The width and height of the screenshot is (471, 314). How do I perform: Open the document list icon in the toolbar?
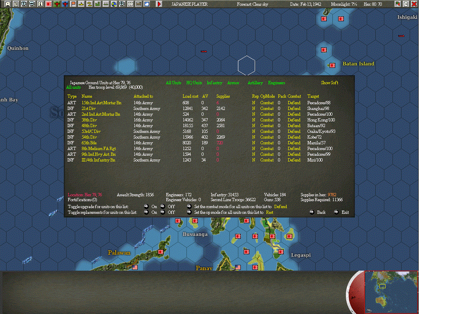coord(16,4)
